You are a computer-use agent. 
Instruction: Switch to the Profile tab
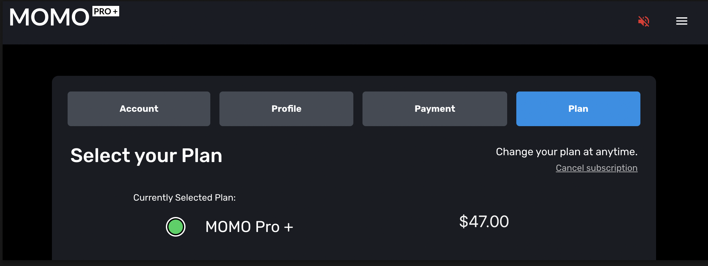click(286, 109)
